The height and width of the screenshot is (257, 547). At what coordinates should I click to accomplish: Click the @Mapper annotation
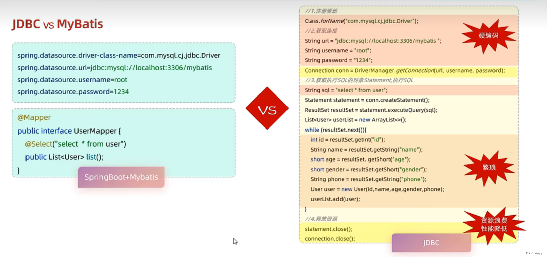point(34,117)
